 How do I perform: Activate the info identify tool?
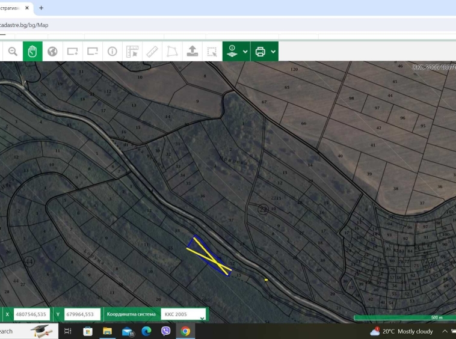[112, 52]
